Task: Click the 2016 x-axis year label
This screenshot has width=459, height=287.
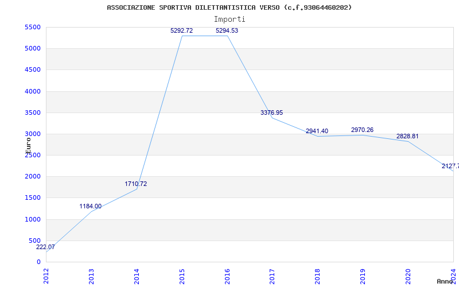Action: [x=227, y=277]
